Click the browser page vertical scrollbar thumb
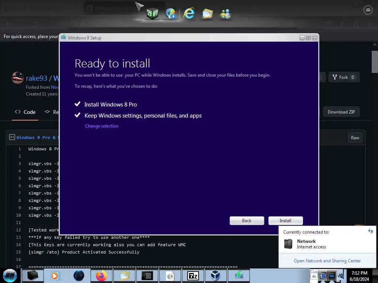Screen dimensions: 378x283 point(374,62)
